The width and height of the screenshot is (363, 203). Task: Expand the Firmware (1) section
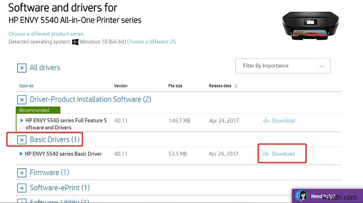pyautogui.click(x=22, y=173)
